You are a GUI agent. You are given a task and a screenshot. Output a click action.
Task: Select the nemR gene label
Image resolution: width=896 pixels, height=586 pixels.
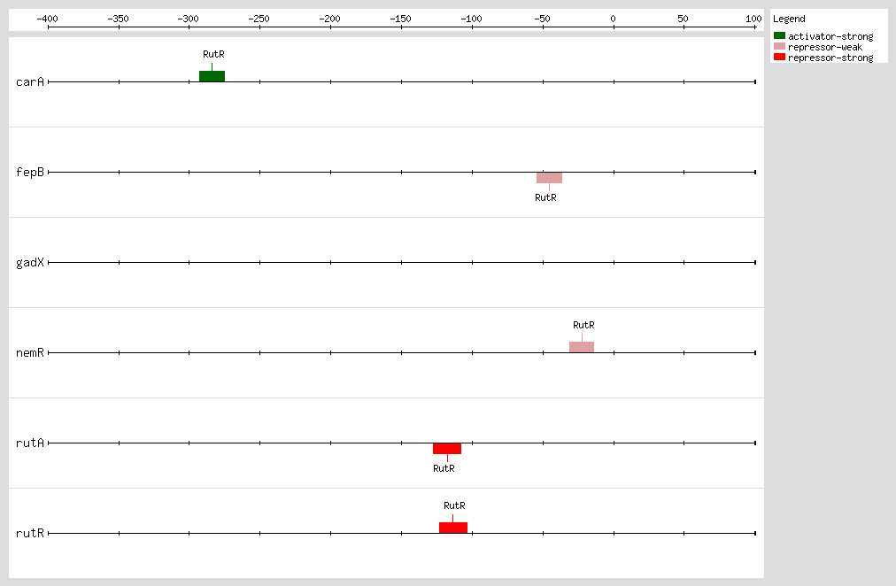coord(30,352)
